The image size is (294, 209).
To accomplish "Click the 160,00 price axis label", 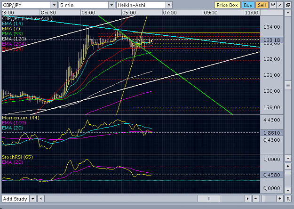I will point(272,91).
